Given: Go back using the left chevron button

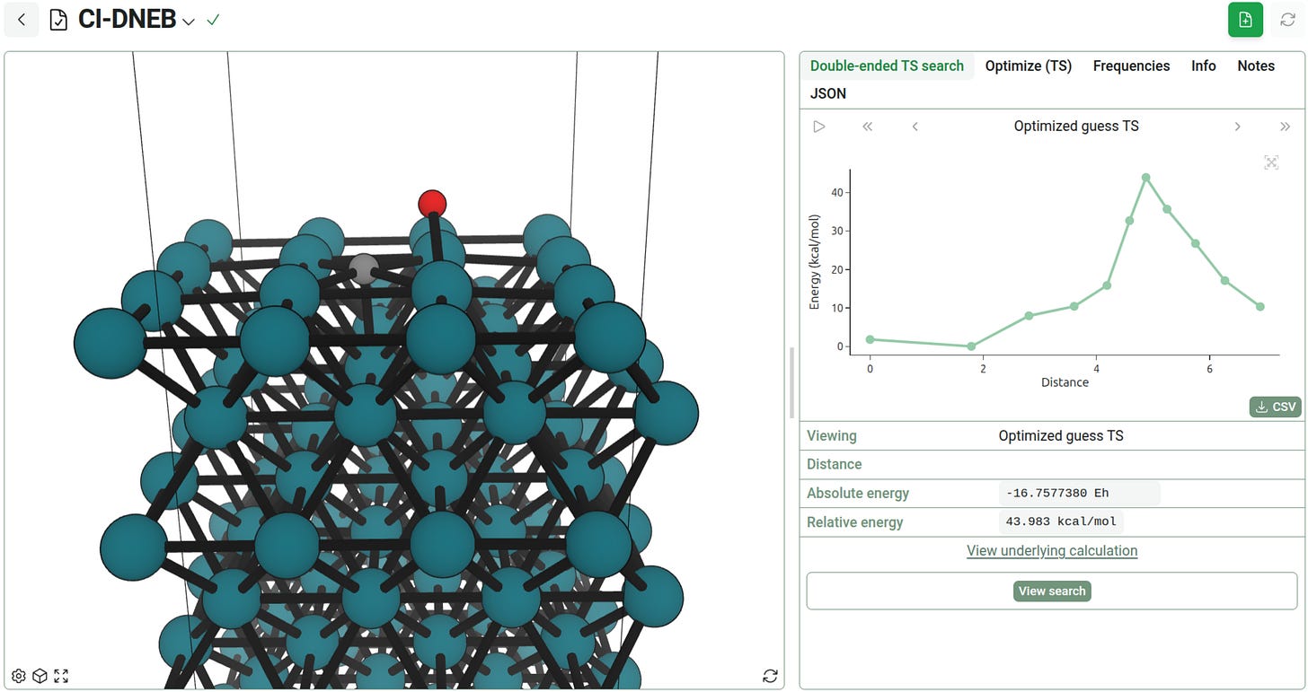Looking at the screenshot, I should point(22,20).
